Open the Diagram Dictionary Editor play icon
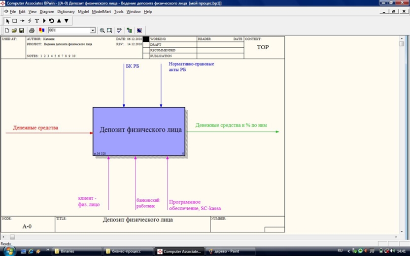 (x=44, y=21)
